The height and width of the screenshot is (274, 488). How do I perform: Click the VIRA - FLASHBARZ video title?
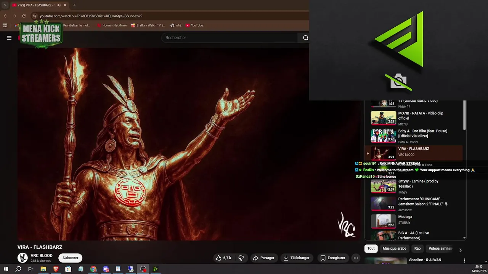[40, 247]
